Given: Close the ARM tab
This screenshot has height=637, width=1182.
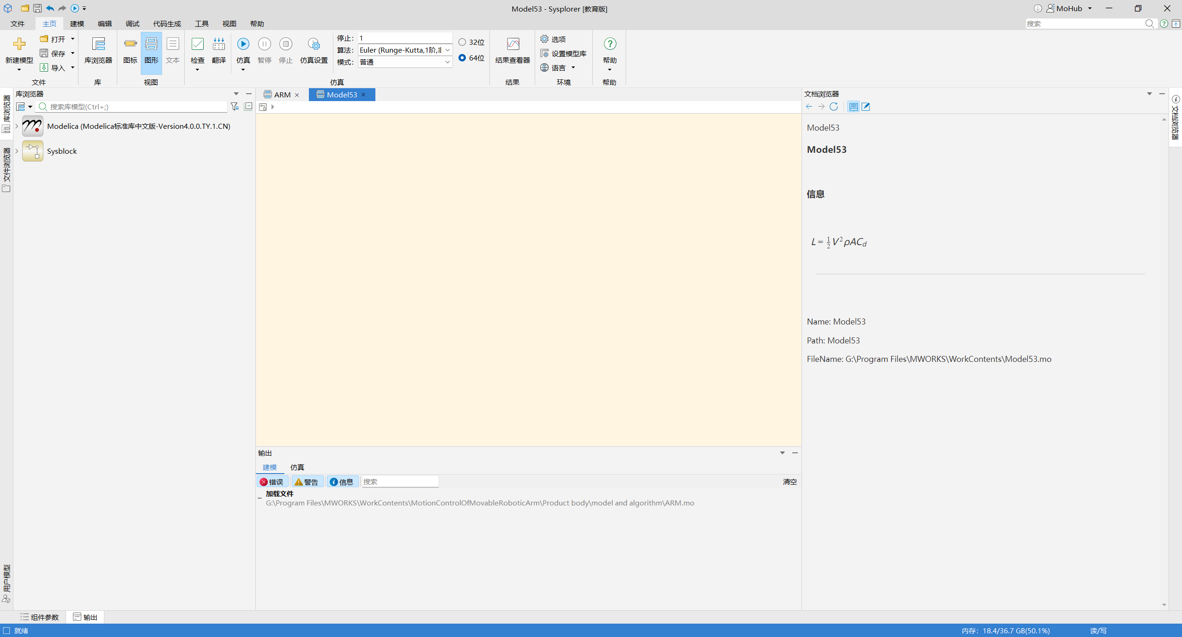Looking at the screenshot, I should point(297,95).
